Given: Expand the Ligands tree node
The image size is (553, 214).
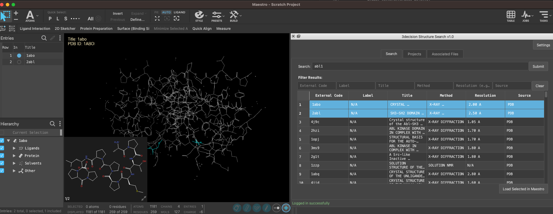Looking at the screenshot, I should [14, 148].
